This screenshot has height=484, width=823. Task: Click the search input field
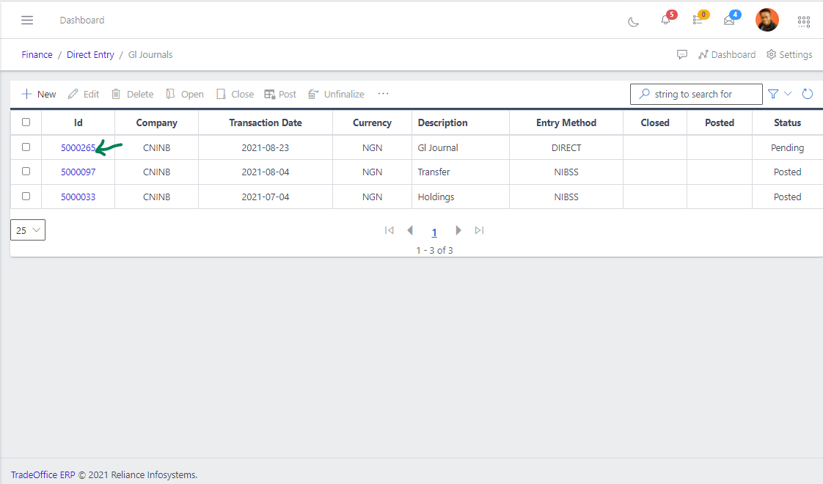pos(697,94)
